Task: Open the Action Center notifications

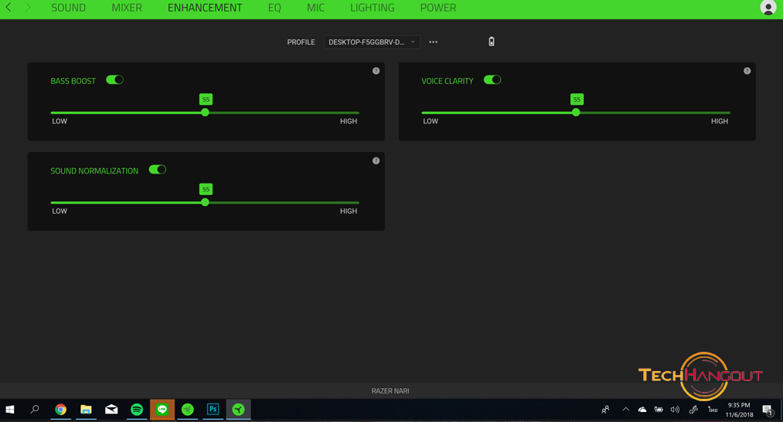Action: [x=768, y=410]
